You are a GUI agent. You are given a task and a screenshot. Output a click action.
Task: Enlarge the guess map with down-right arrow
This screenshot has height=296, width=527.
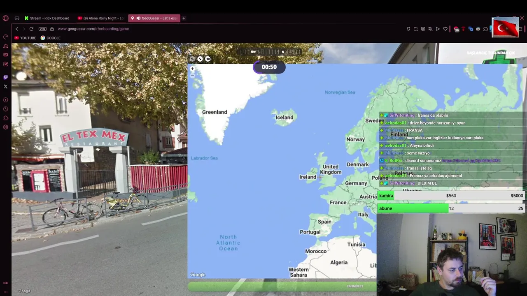point(200,59)
